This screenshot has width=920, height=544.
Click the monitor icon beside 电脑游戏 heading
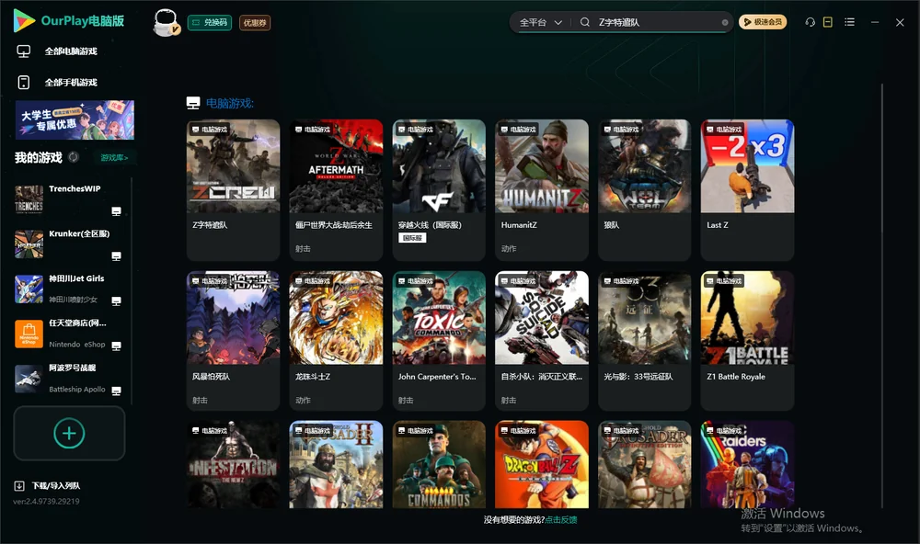193,103
